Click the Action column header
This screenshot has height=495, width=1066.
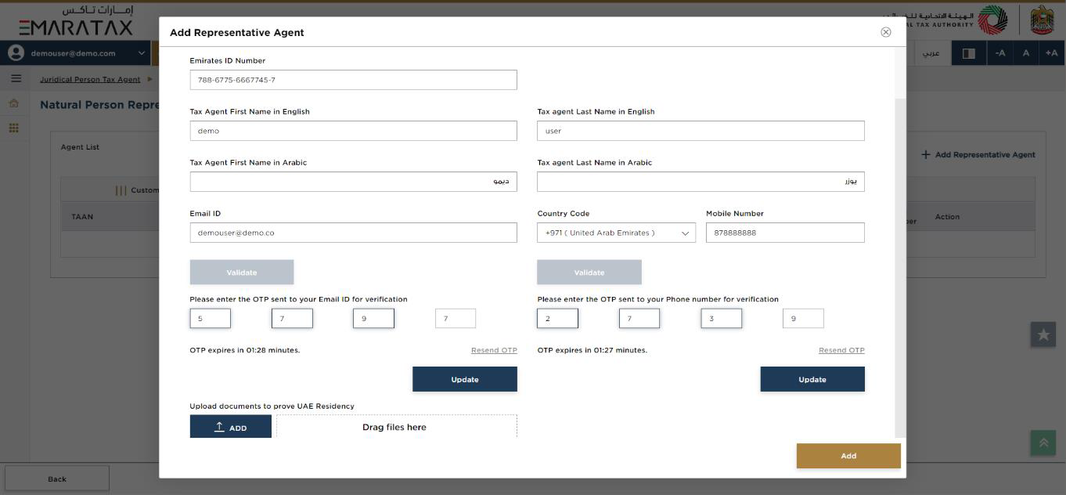tap(947, 217)
